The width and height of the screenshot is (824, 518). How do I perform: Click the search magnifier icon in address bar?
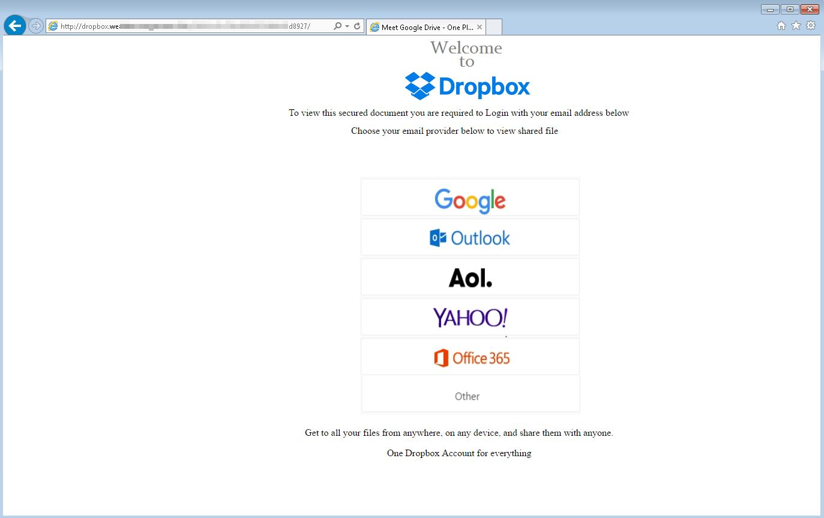(x=338, y=26)
